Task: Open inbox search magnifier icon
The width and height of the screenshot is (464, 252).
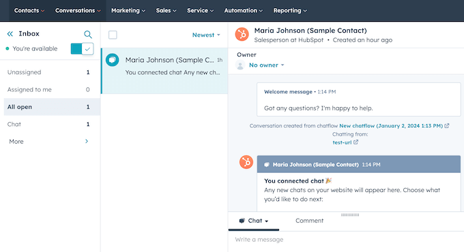Action: coord(87,34)
